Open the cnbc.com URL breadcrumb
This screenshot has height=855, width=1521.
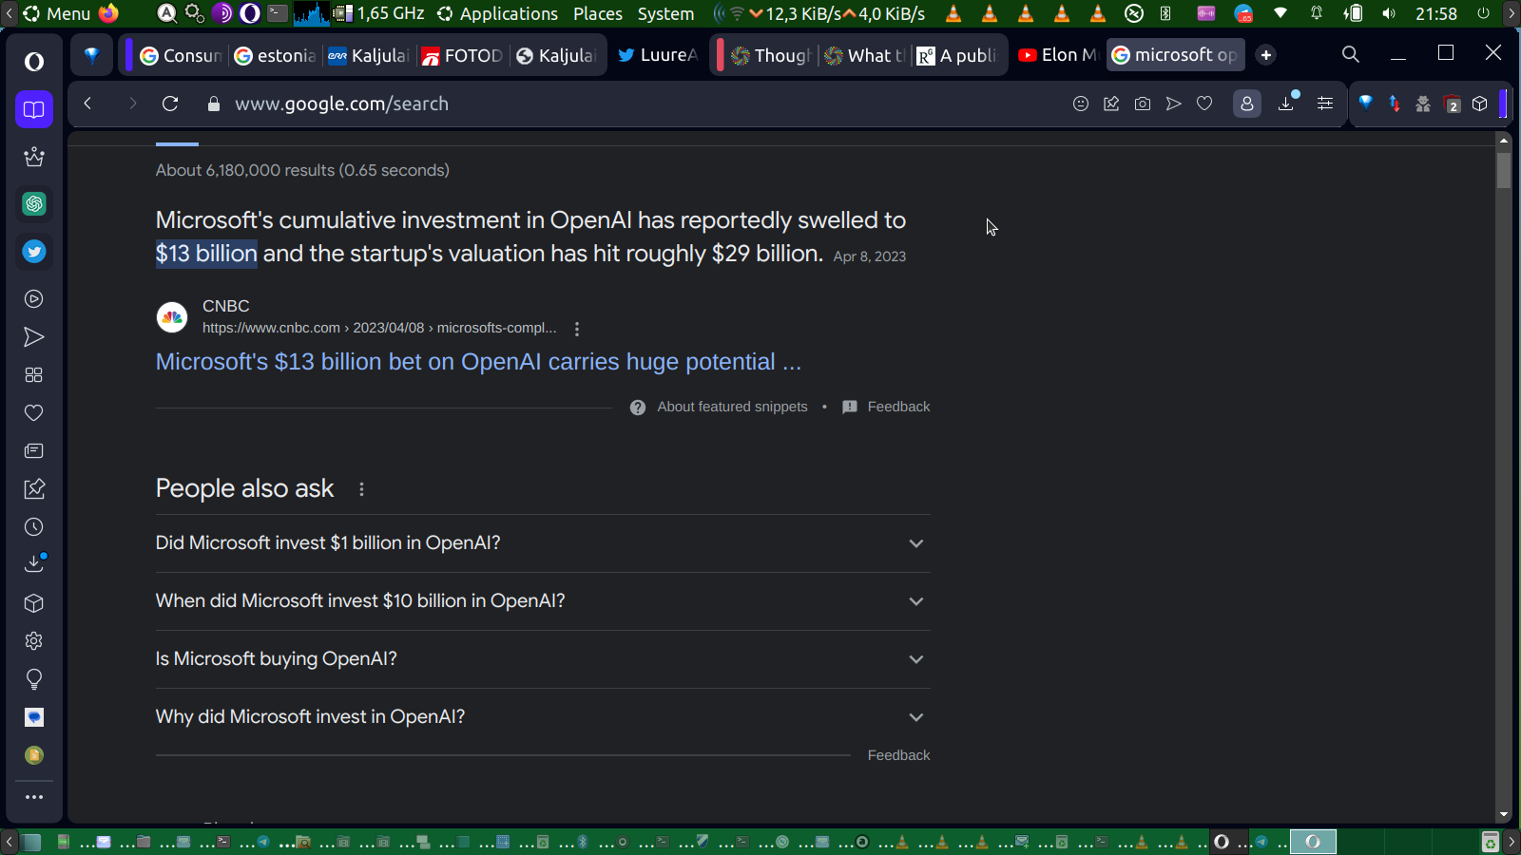pyautogui.click(x=379, y=328)
